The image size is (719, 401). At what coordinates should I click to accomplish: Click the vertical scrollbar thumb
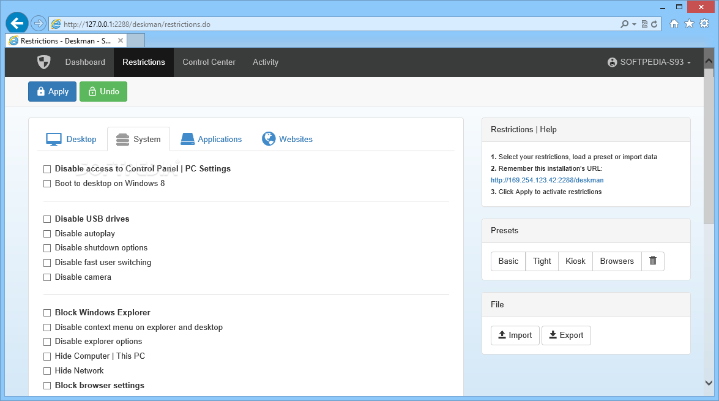pyautogui.click(x=709, y=146)
